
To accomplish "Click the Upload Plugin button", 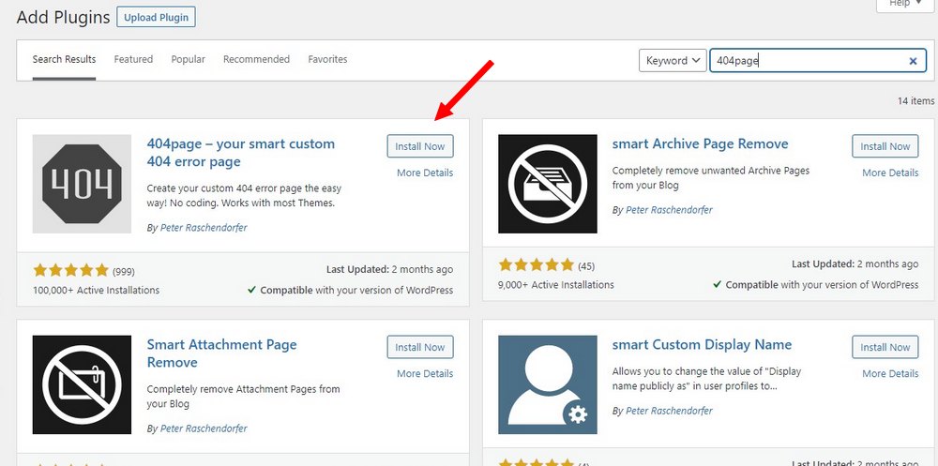I will click(x=156, y=18).
